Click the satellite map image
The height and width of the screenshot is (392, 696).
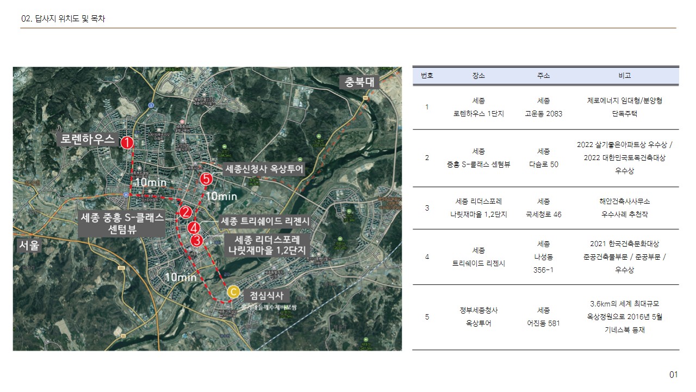click(x=207, y=209)
